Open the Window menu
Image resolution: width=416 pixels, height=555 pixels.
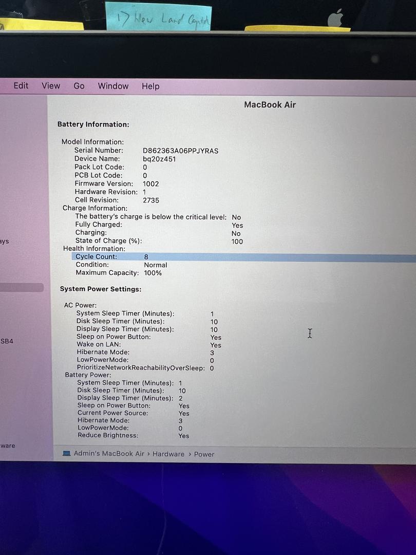pyautogui.click(x=113, y=86)
